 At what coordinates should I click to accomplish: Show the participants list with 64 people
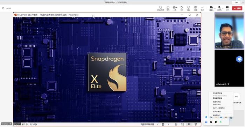point(175,8)
